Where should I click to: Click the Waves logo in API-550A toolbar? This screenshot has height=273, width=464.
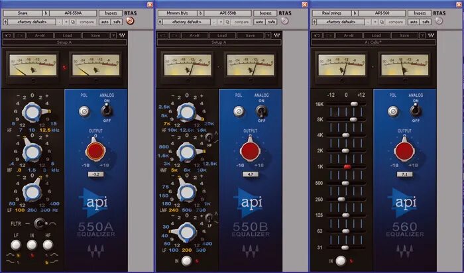[x=122, y=36]
